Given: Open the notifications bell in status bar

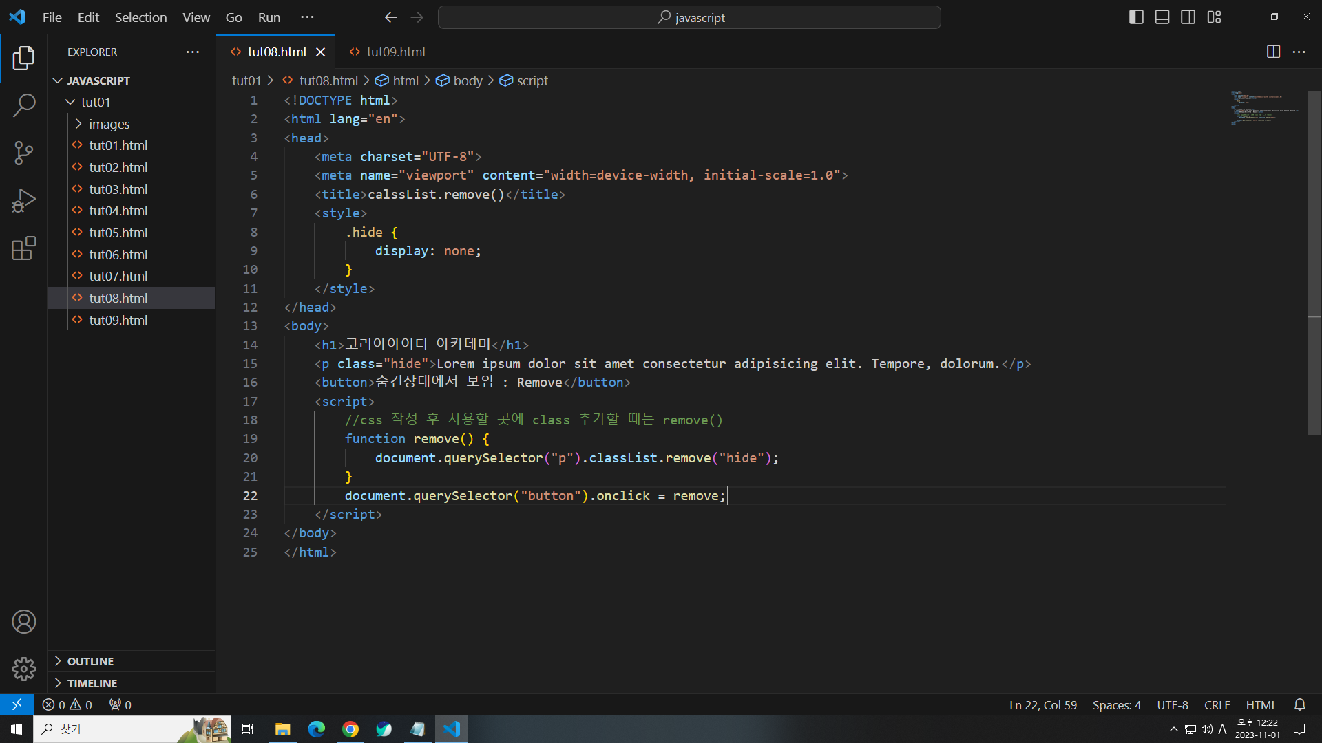Looking at the screenshot, I should pos(1299,704).
